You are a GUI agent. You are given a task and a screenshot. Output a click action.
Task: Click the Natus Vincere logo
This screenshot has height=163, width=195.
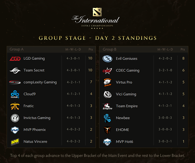pos(15,142)
